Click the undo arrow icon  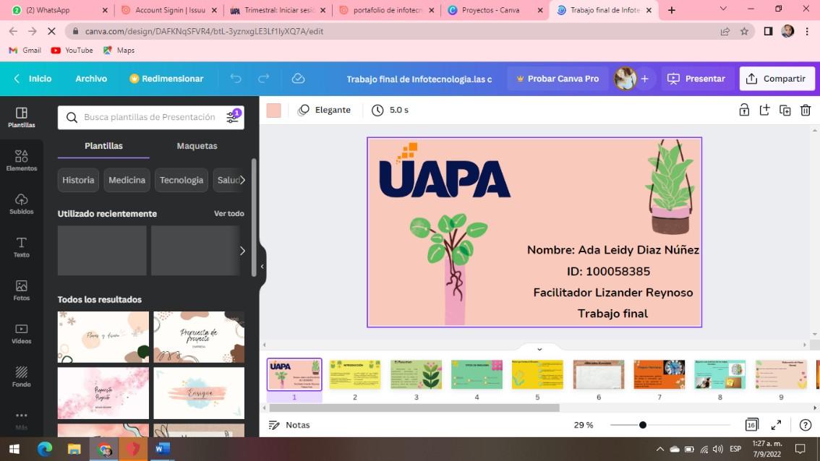click(236, 79)
